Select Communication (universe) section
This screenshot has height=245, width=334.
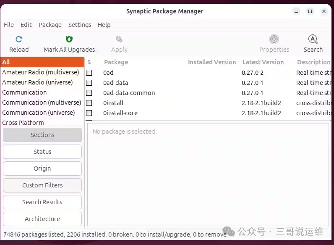click(39, 113)
